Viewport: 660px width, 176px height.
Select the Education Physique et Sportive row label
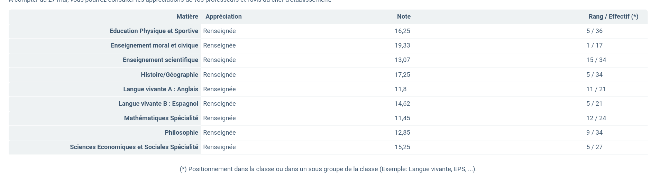(x=154, y=31)
